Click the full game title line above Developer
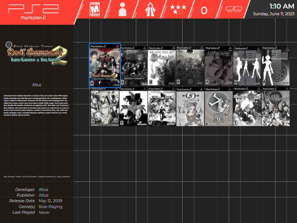The image size is (297, 223). 36,177
